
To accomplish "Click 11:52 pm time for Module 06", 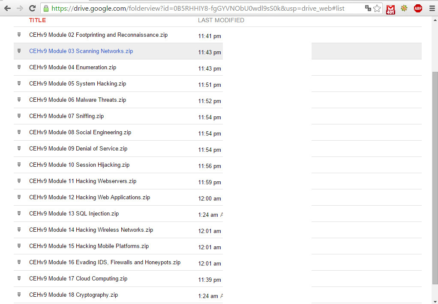I will 210,101.
